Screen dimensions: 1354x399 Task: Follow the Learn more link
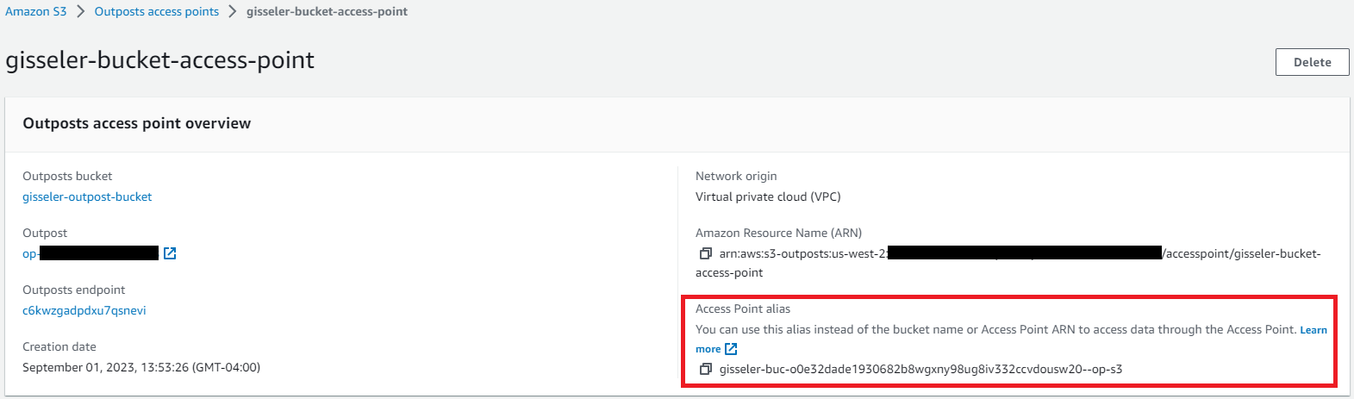[x=1313, y=330]
